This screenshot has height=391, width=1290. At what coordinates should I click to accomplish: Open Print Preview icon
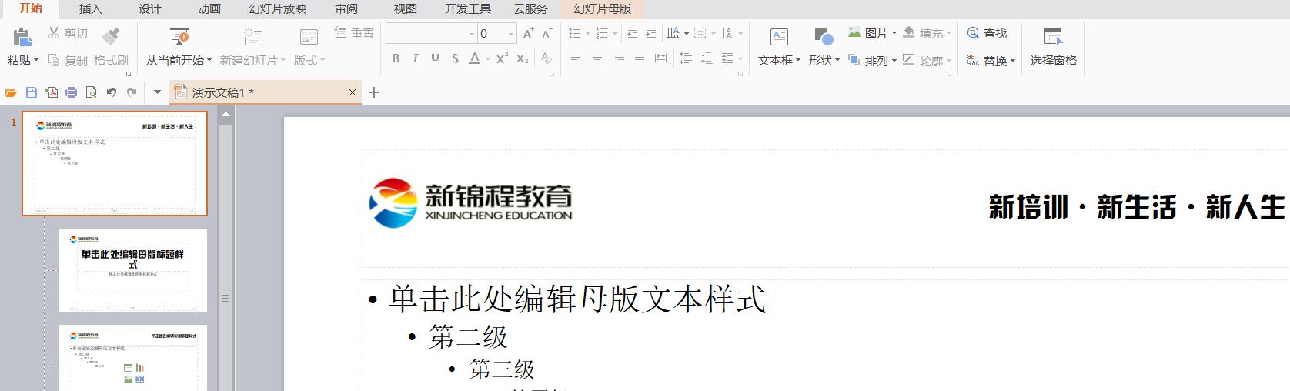pos(91,92)
